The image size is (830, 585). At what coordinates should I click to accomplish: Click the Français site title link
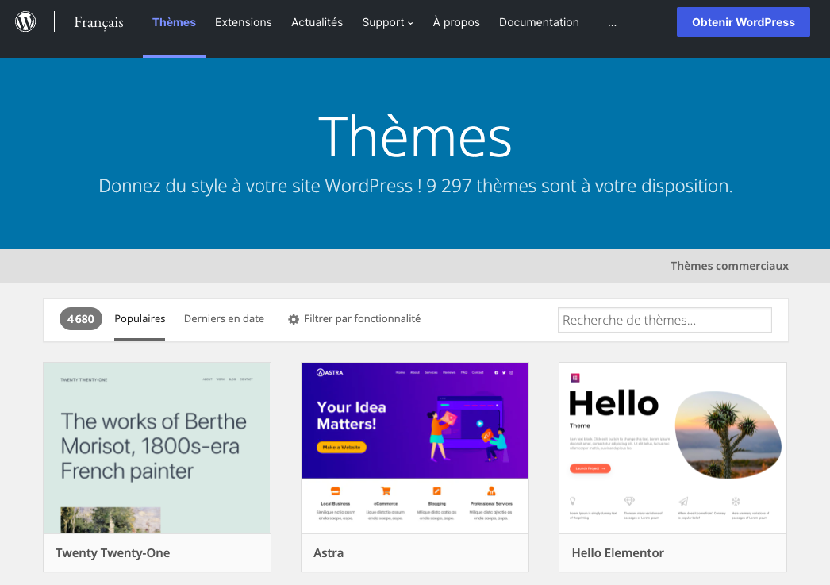click(x=99, y=22)
